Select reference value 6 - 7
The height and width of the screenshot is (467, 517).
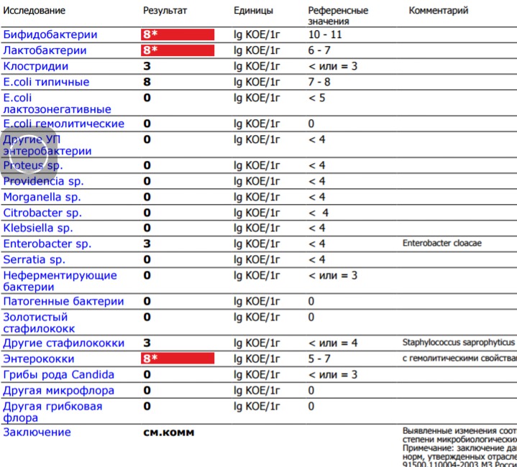point(319,50)
